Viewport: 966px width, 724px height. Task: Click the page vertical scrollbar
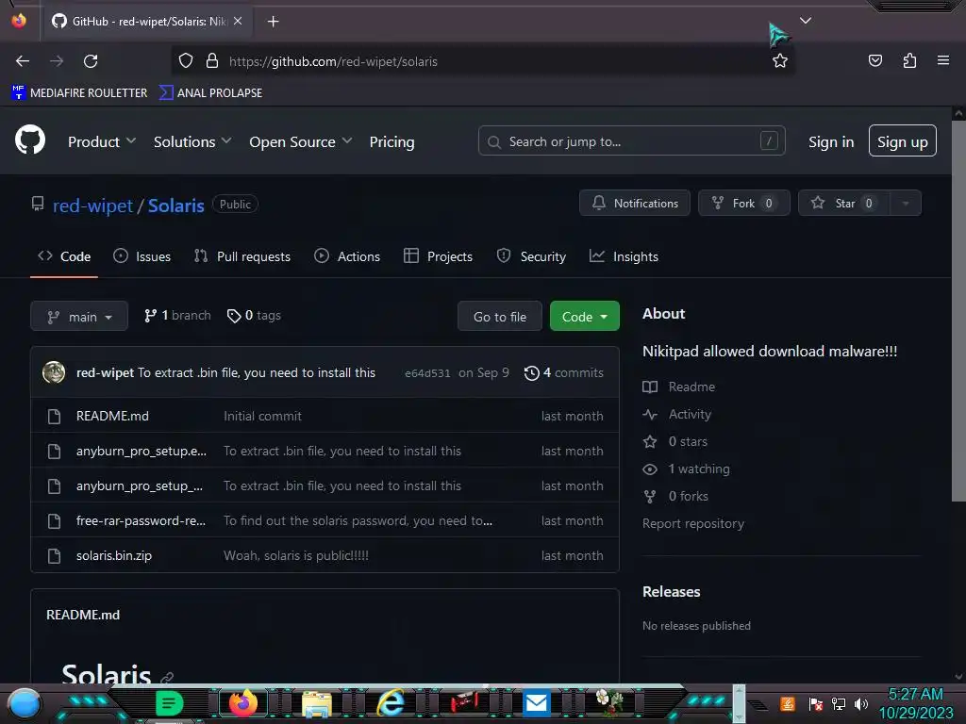pos(958,311)
